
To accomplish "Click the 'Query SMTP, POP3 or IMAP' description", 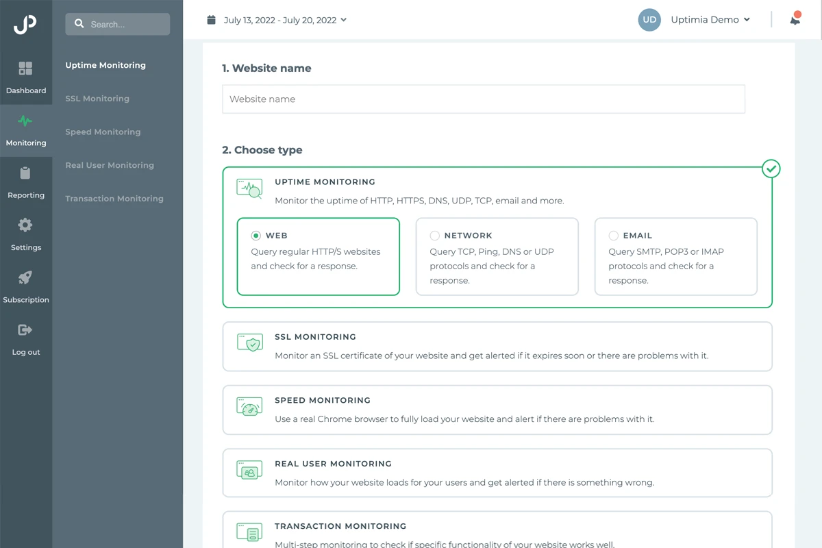I will pos(666,266).
